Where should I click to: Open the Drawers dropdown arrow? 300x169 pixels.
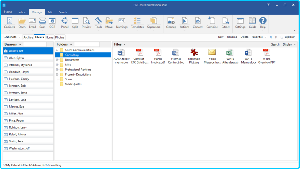click(x=20, y=44)
